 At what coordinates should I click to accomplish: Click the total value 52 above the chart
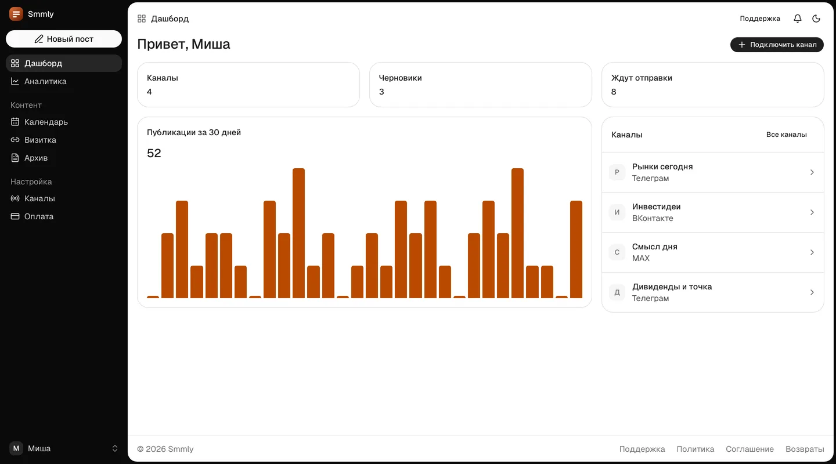154,153
